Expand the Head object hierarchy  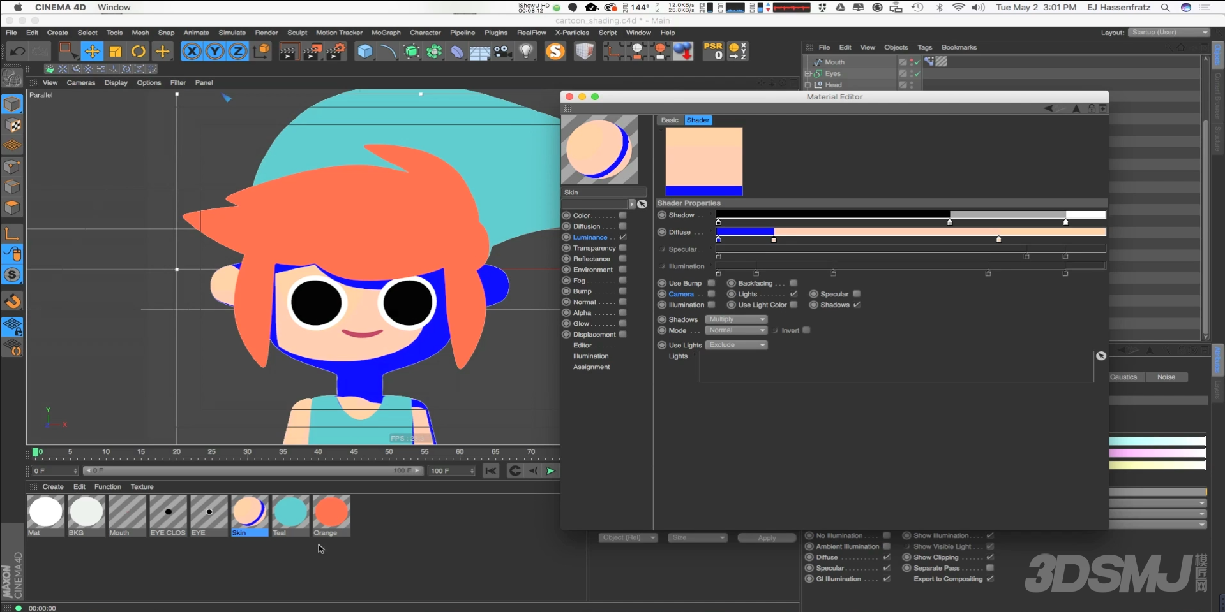point(808,85)
